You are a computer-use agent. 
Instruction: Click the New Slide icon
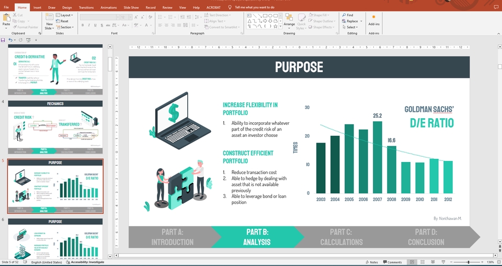(49, 17)
